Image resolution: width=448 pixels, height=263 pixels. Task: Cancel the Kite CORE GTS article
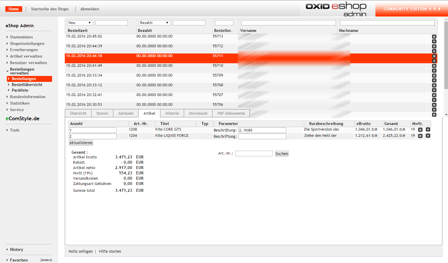pyautogui.click(x=428, y=129)
